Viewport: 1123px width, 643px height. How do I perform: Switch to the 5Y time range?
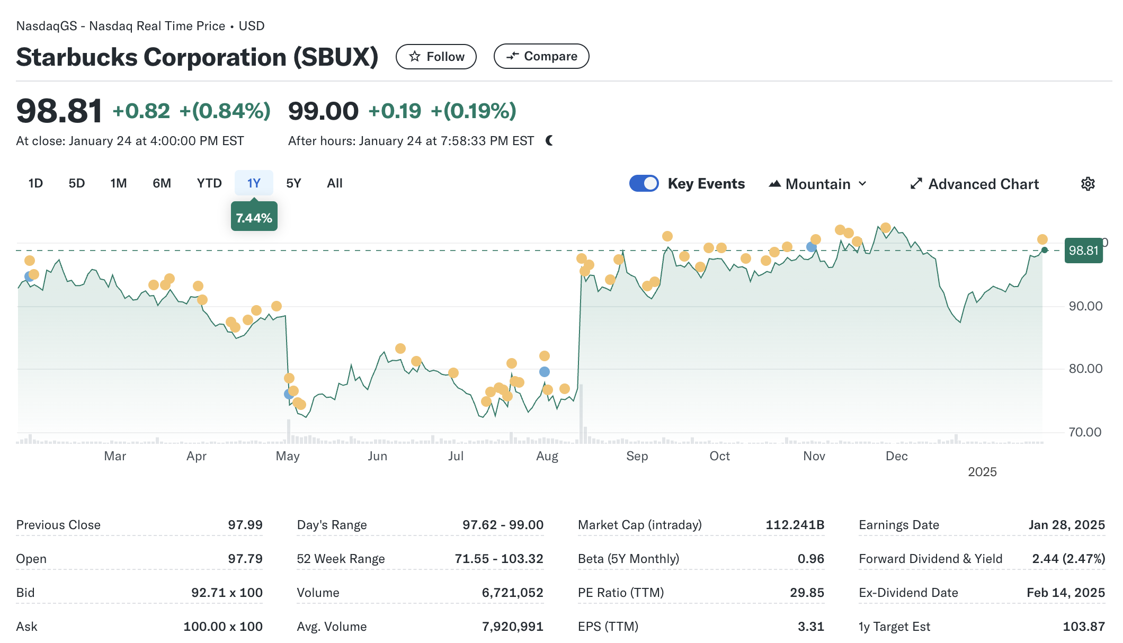(293, 183)
